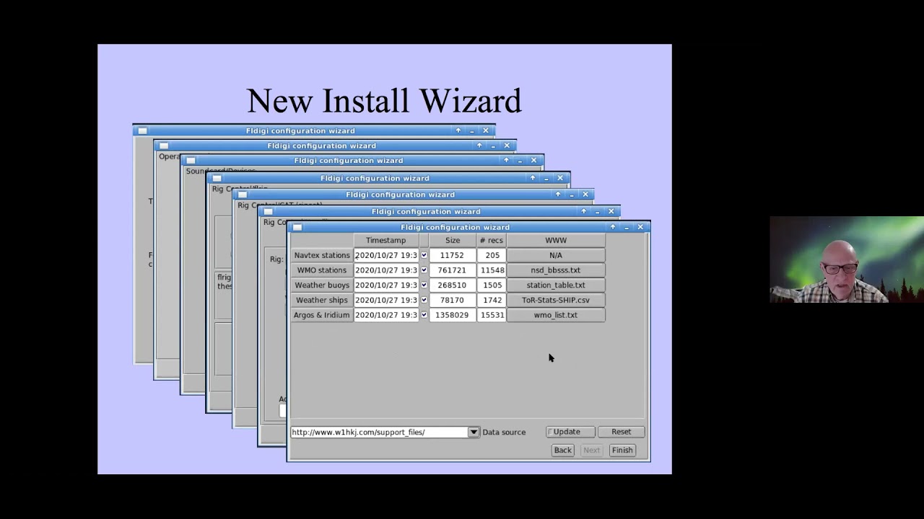Toggle the WMO stations checkbox
The width and height of the screenshot is (924, 519).
(424, 270)
